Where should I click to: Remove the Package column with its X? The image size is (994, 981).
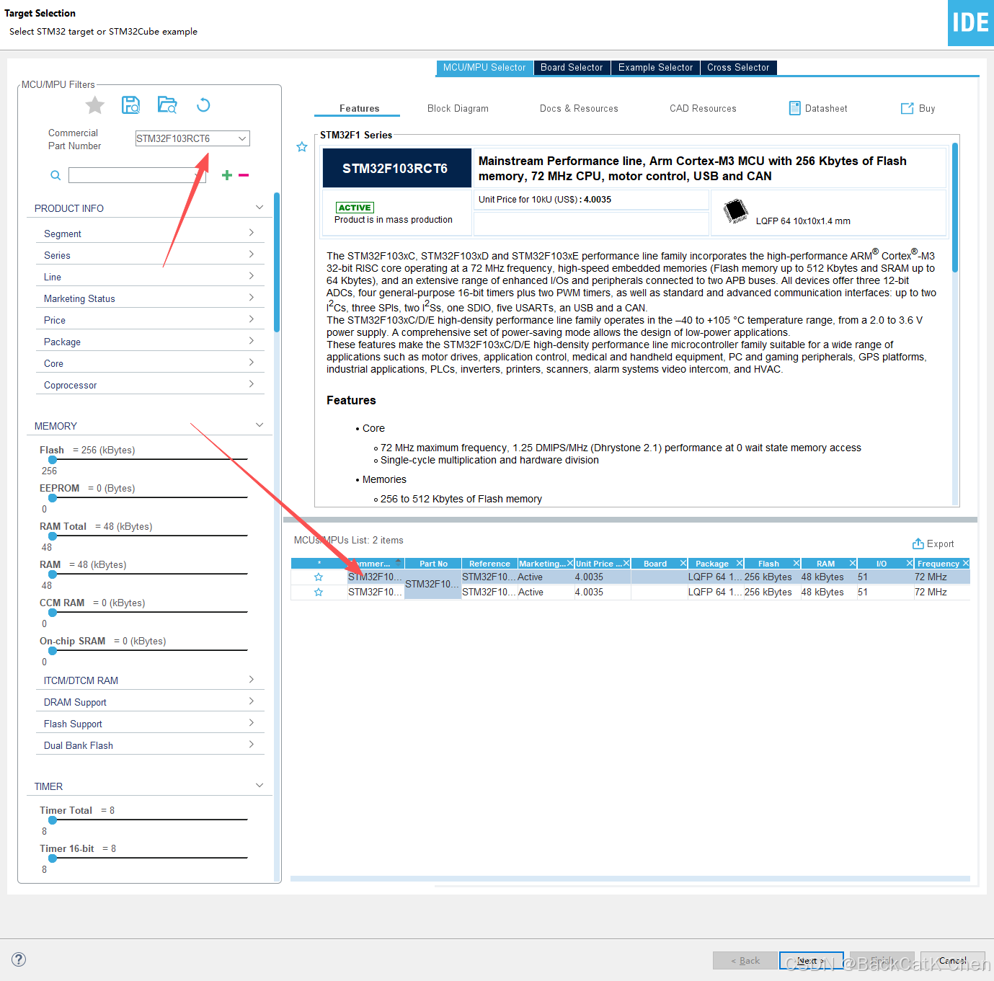(740, 564)
